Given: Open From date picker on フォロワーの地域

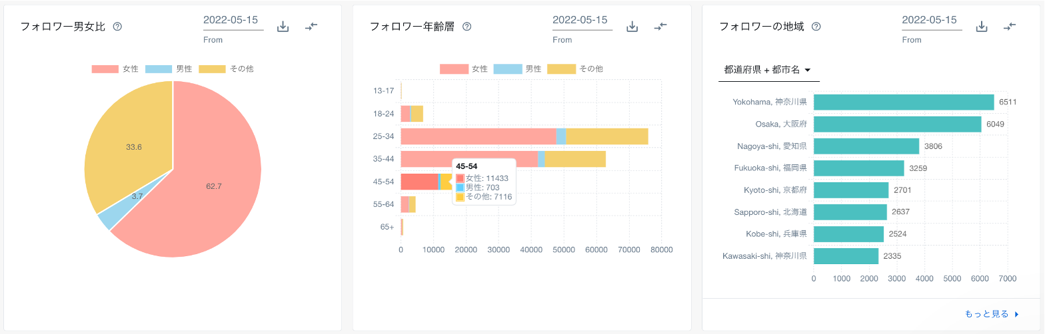Looking at the screenshot, I should (932, 21).
